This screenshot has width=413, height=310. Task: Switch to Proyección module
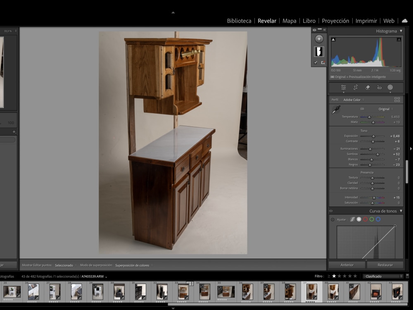[335, 21]
